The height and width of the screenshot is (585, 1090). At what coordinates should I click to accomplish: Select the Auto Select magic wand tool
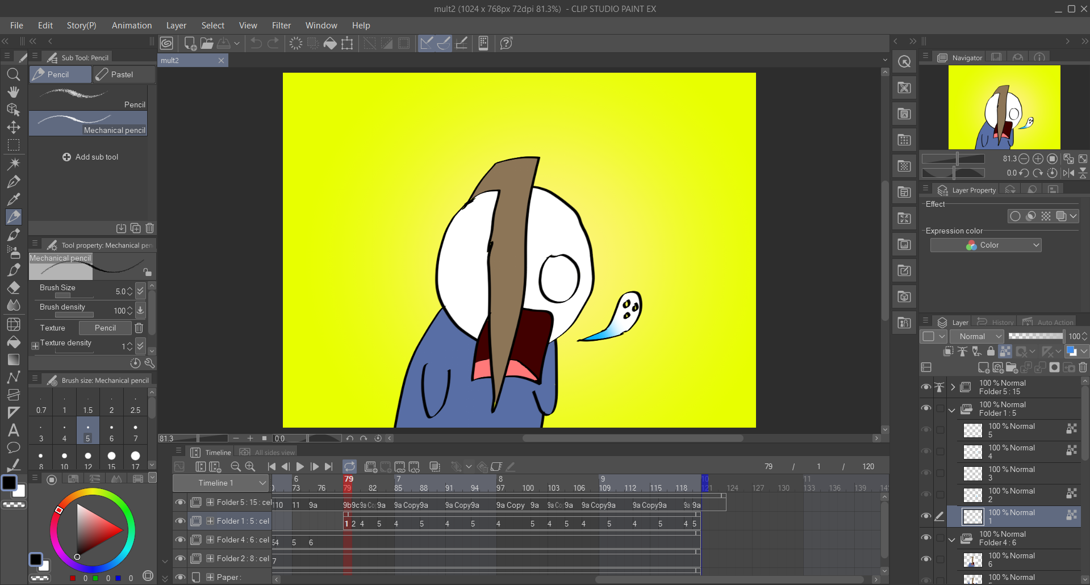(14, 164)
